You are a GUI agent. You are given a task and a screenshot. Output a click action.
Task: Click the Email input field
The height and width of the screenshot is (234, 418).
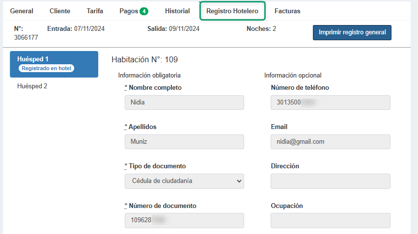pyautogui.click(x=330, y=142)
